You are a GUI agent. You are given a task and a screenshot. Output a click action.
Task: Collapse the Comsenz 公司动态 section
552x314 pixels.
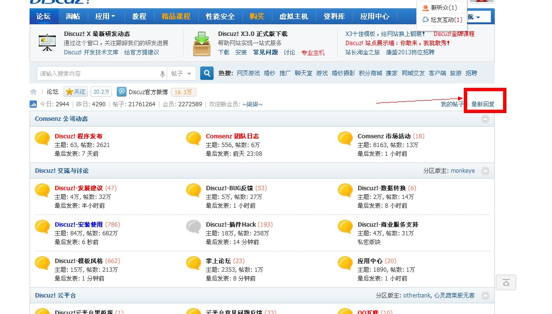tap(485, 119)
